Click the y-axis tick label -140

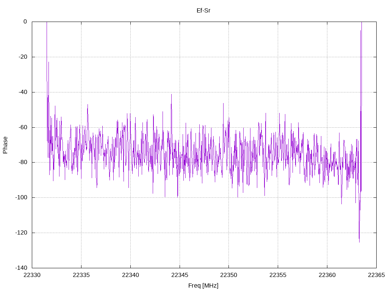(21, 268)
